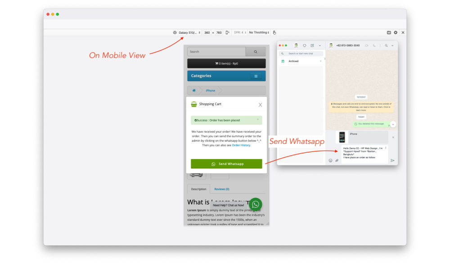Screen dimensions: 450x263
Task: Open the Order History link
Action: [241, 145]
